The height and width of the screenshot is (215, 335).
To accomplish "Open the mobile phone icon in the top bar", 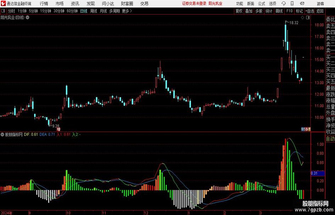I will coord(292,4).
